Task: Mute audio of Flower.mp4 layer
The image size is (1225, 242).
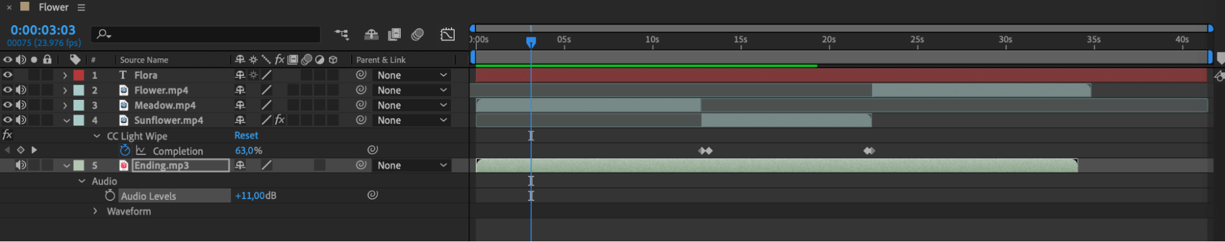Action: [x=21, y=90]
